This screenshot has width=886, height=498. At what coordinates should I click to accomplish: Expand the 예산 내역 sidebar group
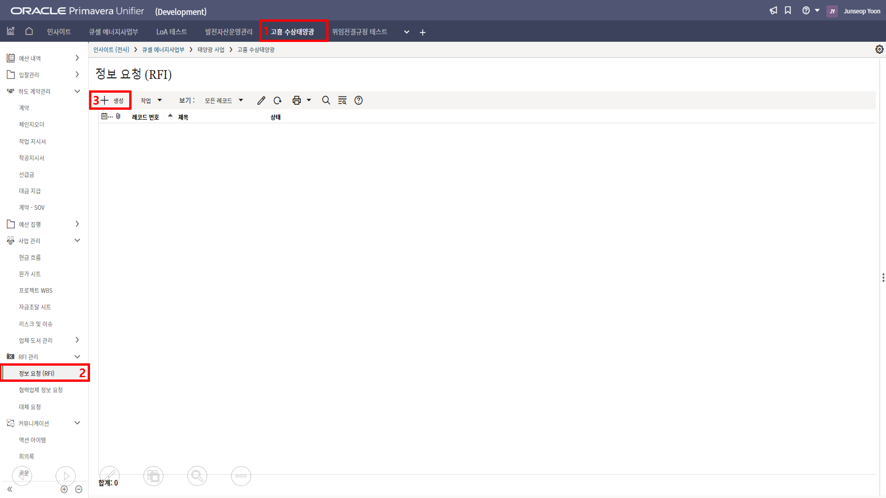coord(77,58)
